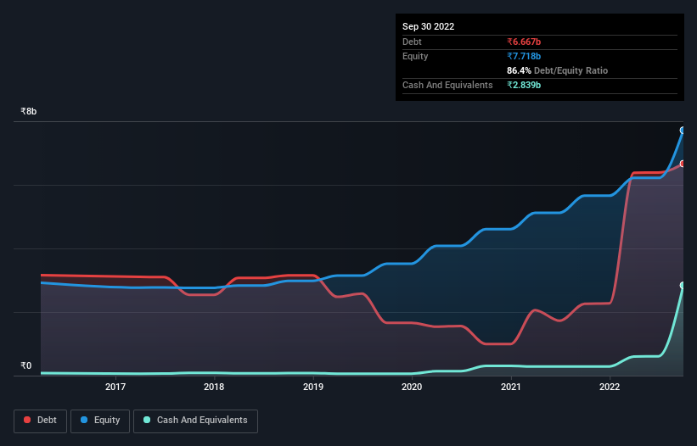Click the Equity label in tooltip
The width and height of the screenshot is (697, 446).
click(x=415, y=56)
